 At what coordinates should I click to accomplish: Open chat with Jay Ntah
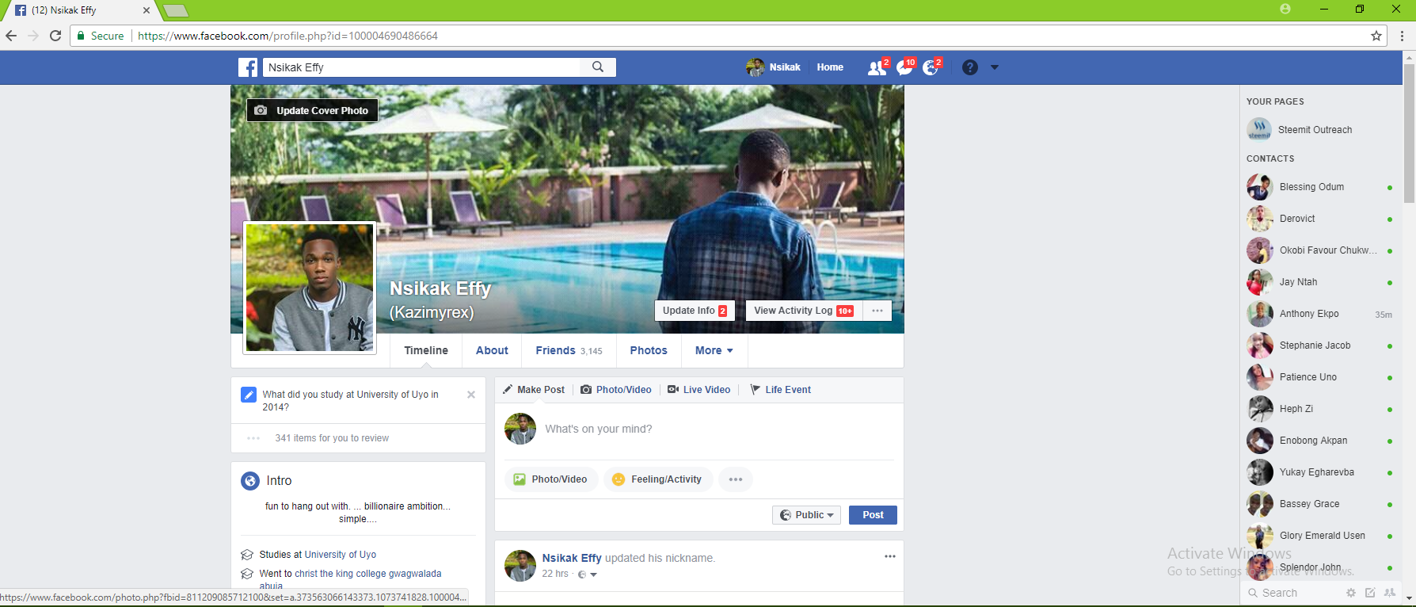pyautogui.click(x=1319, y=282)
